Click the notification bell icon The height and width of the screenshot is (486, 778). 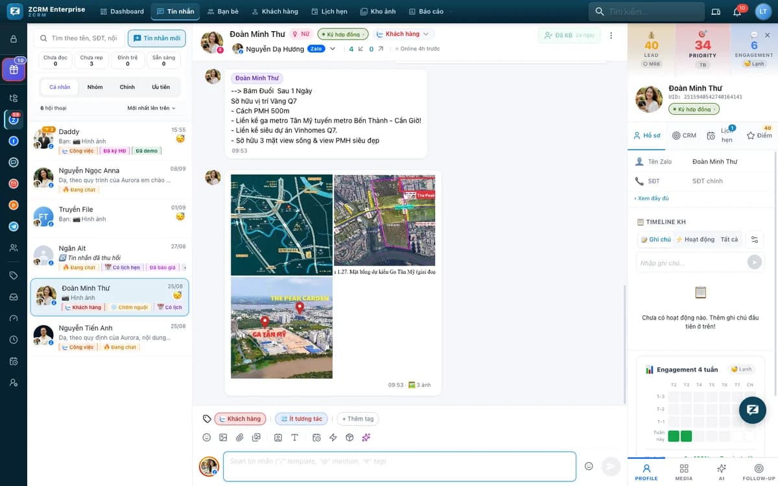(737, 12)
